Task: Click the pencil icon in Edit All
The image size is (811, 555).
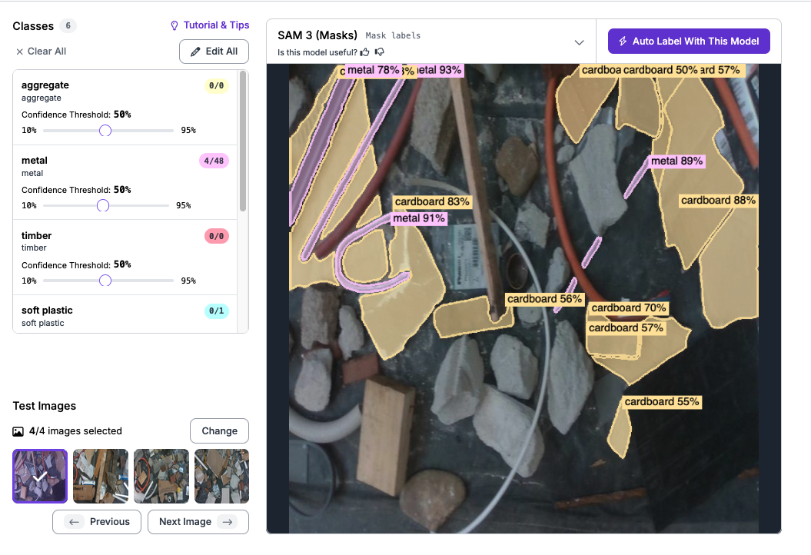Action: pos(195,52)
